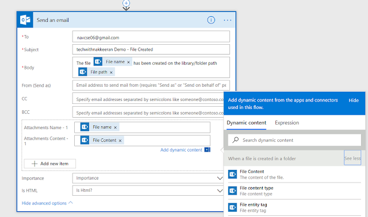Click SharePoint icon in Attachments Content field
Screen dimensions: 368x217
tap(85, 140)
